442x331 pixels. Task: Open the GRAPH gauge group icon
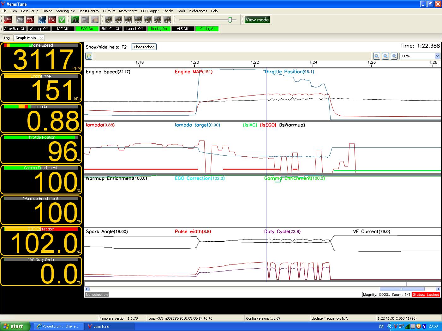(138, 20)
